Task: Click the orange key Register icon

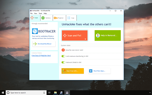Action: [56, 18]
